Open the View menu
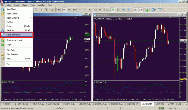 coord(9,5)
